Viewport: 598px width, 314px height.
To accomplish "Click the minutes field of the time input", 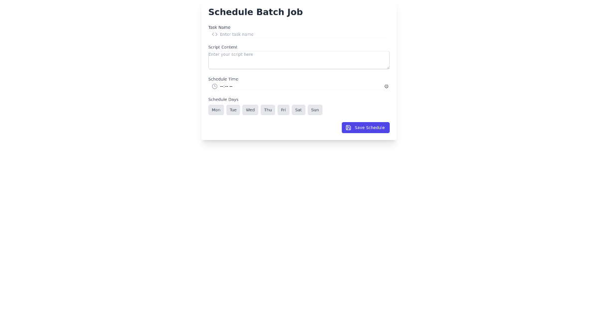I will pos(227,86).
